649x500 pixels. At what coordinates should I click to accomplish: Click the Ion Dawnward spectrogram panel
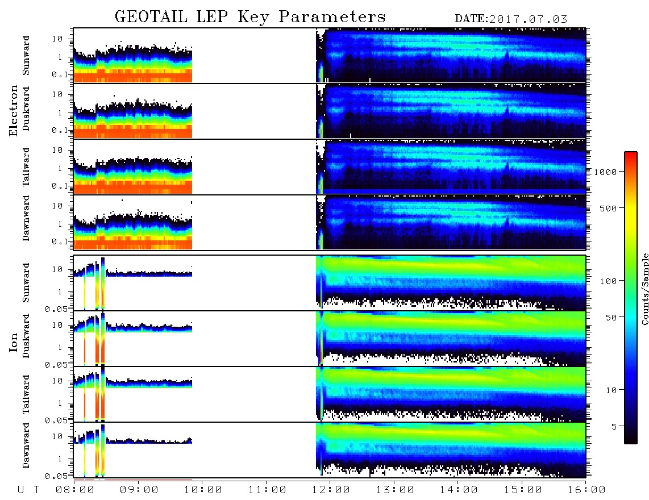(330, 450)
